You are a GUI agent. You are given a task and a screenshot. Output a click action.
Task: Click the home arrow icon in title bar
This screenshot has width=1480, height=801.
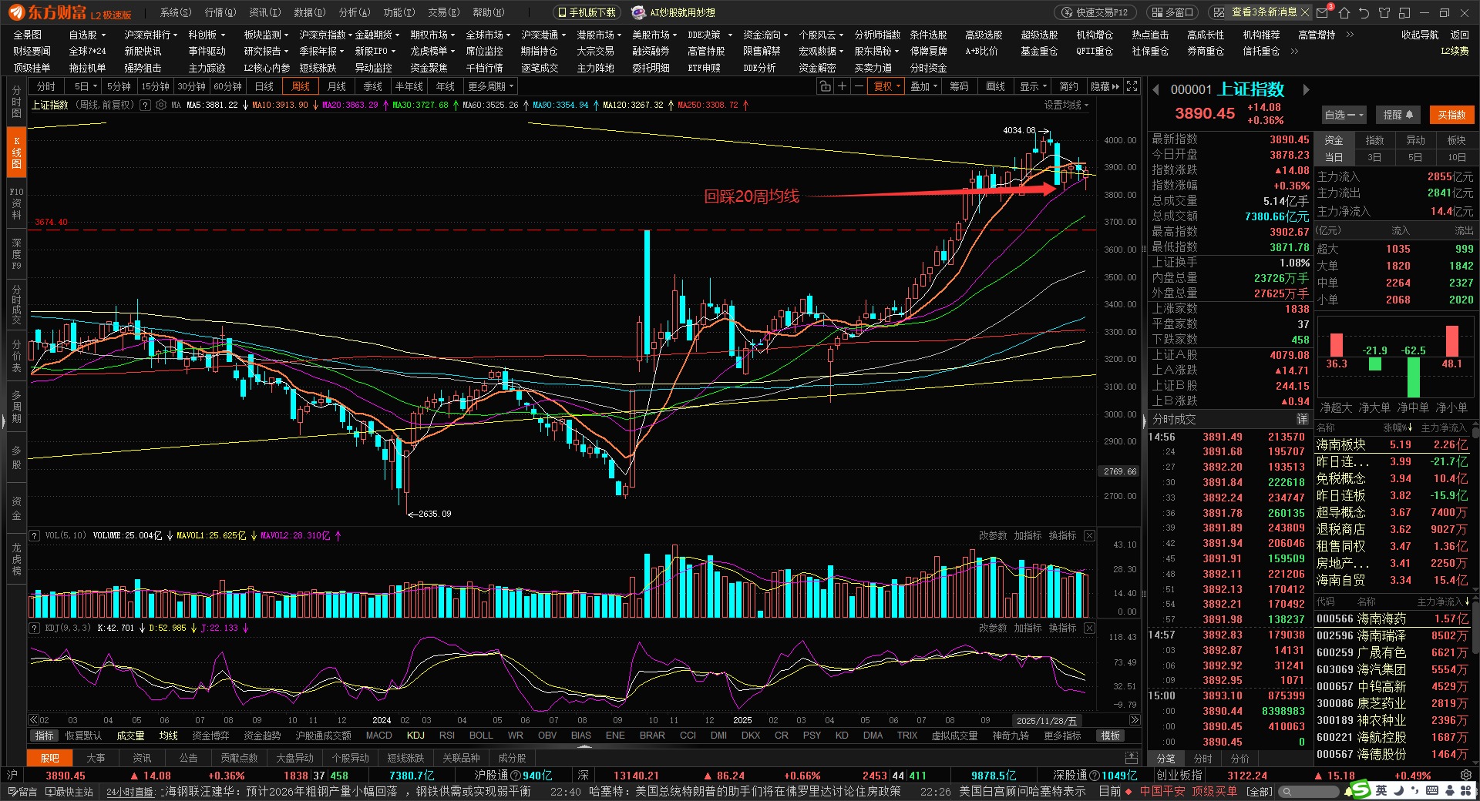tap(1344, 12)
